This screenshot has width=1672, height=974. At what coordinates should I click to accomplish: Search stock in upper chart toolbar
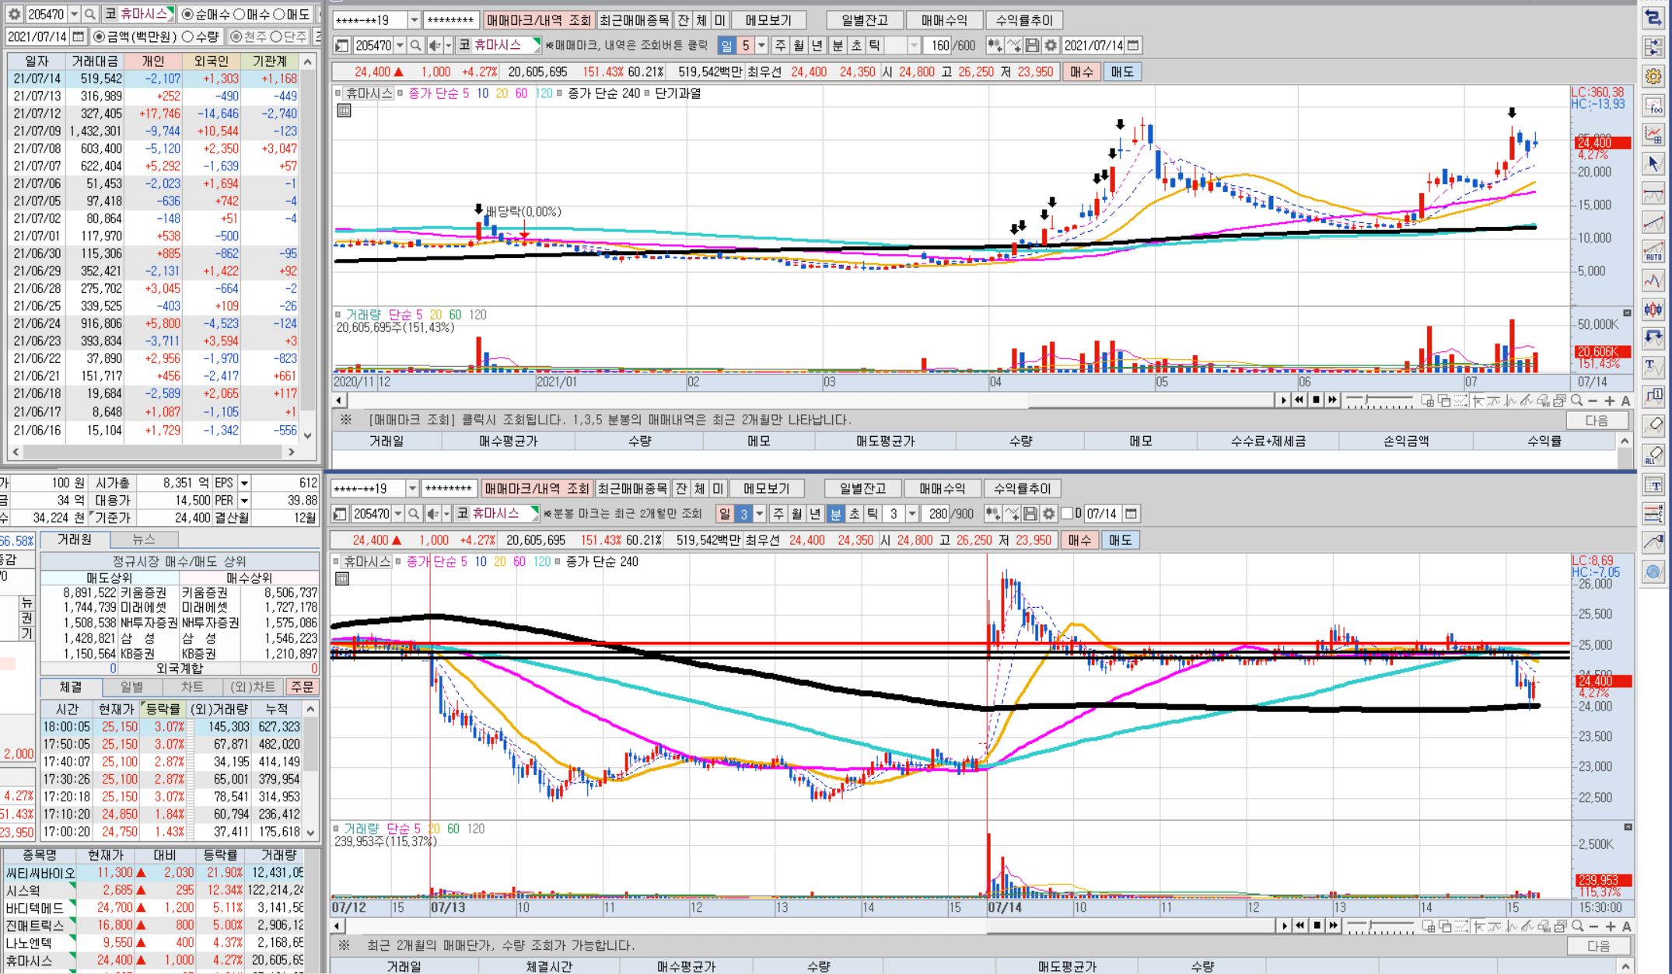pyautogui.click(x=415, y=46)
